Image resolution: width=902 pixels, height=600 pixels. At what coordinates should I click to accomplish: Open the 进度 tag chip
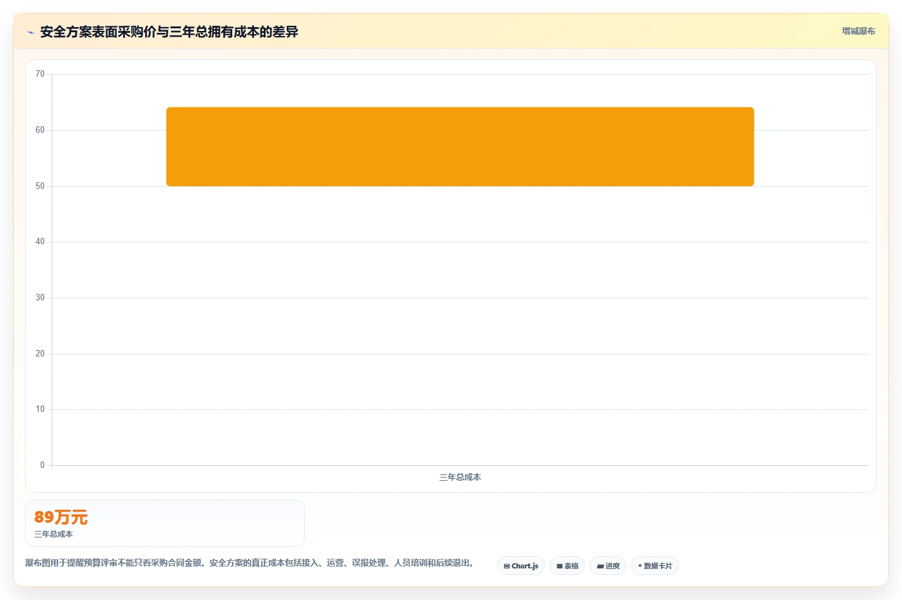(608, 566)
